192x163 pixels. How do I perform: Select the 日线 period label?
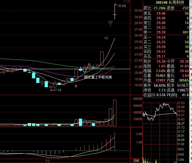[136, 161]
